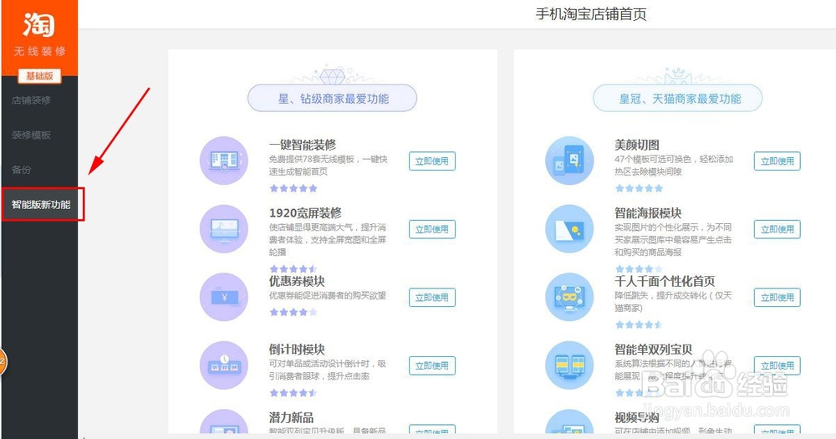This screenshot has height=439, width=836.
Task: Click the 智能海报模块 title text
Action: pyautogui.click(x=648, y=213)
